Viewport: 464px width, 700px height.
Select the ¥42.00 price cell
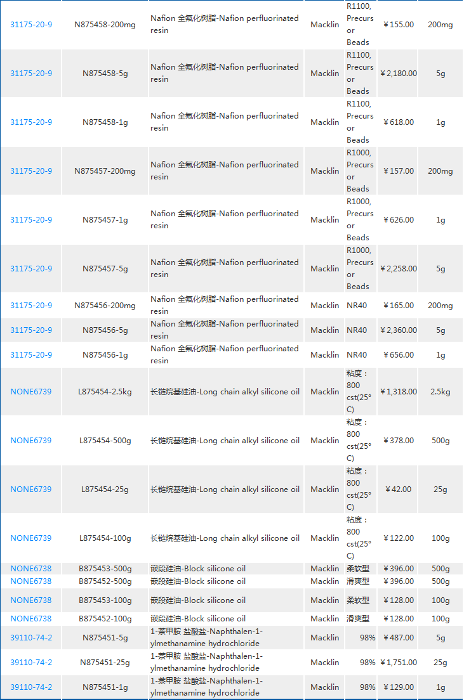tap(399, 489)
